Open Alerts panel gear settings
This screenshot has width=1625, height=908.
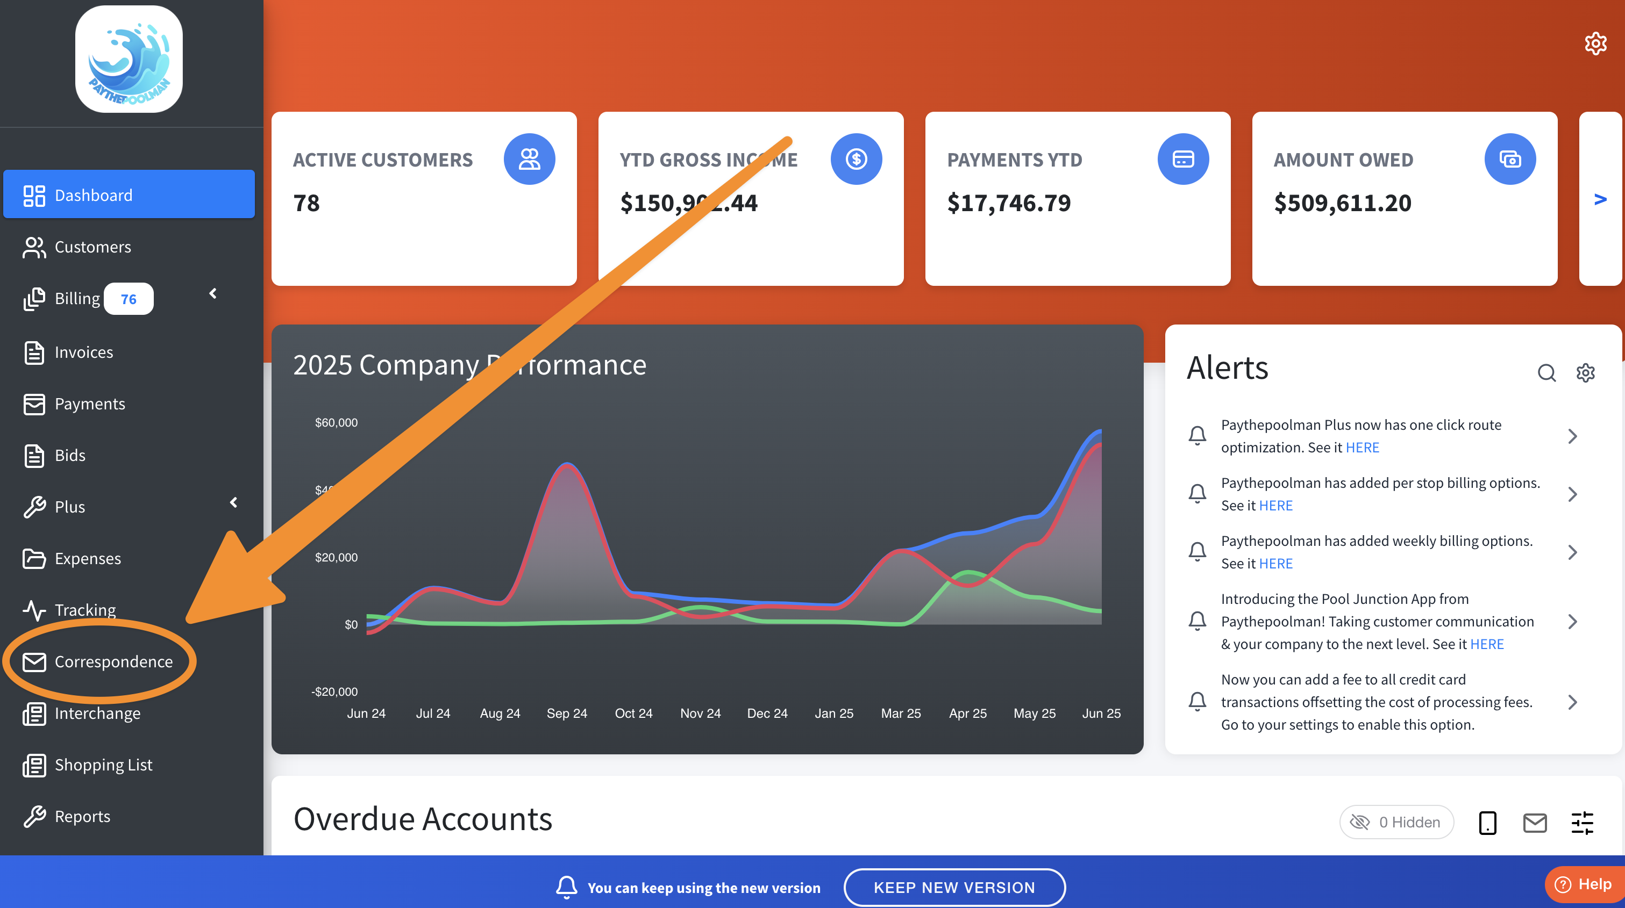[x=1585, y=372]
